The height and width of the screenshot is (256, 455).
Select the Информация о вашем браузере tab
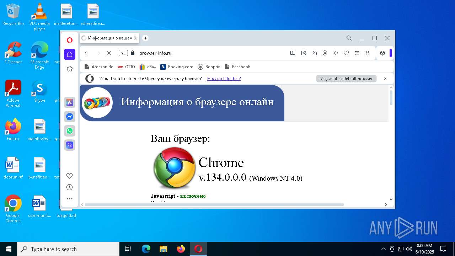[109, 38]
